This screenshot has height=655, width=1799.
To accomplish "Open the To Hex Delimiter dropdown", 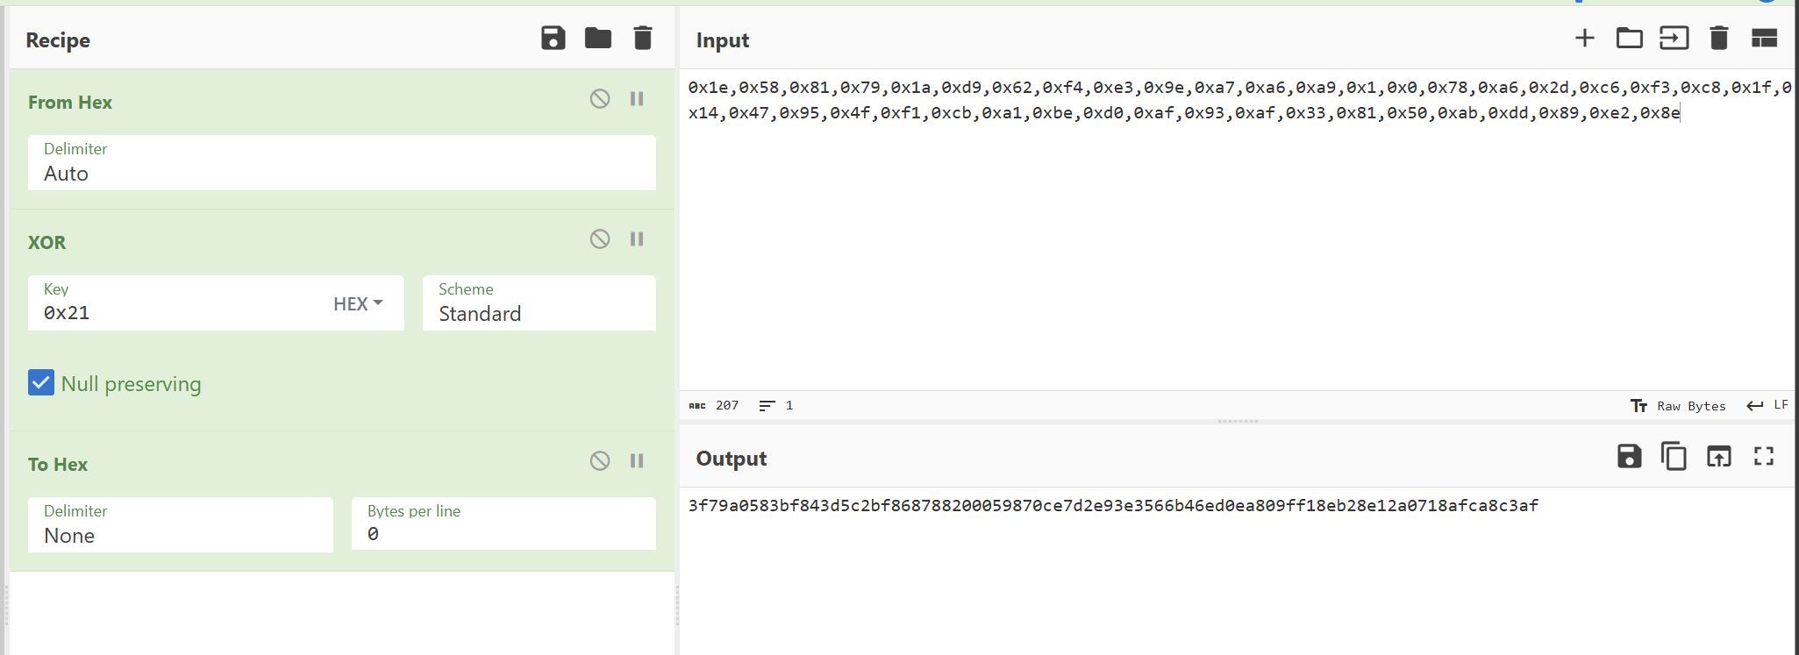I will click(x=181, y=524).
